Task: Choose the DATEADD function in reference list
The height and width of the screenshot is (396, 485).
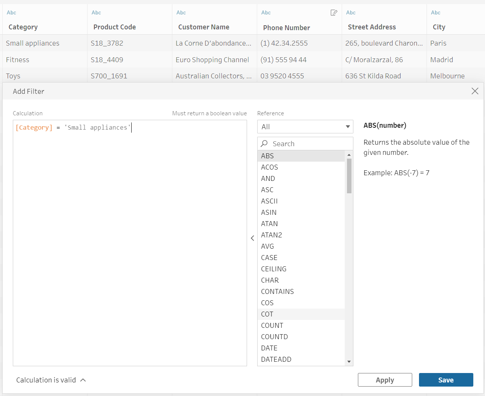Action: tap(276, 359)
